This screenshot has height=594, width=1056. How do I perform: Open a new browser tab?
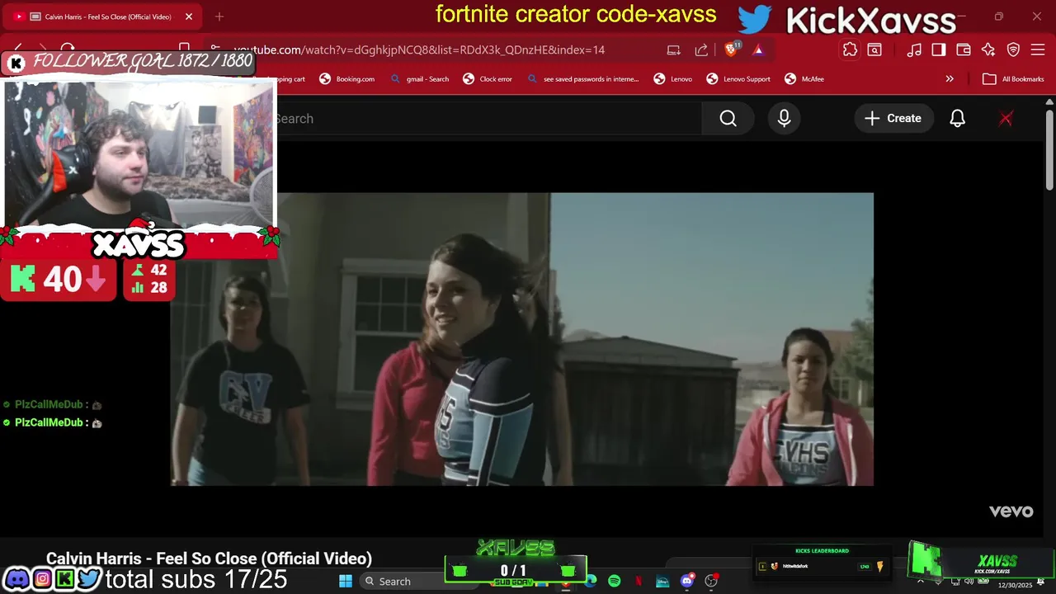pyautogui.click(x=219, y=16)
